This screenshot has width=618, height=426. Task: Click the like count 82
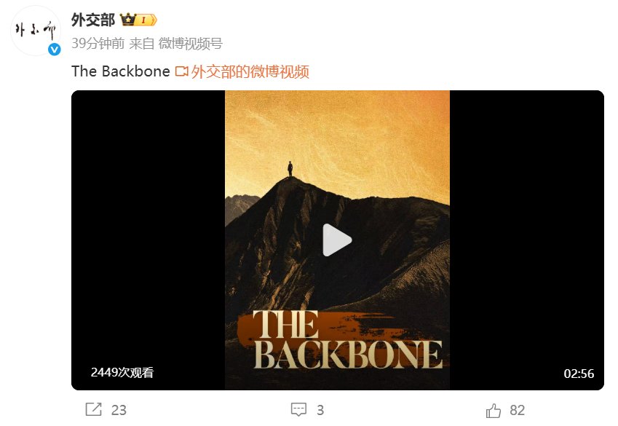pos(517,410)
